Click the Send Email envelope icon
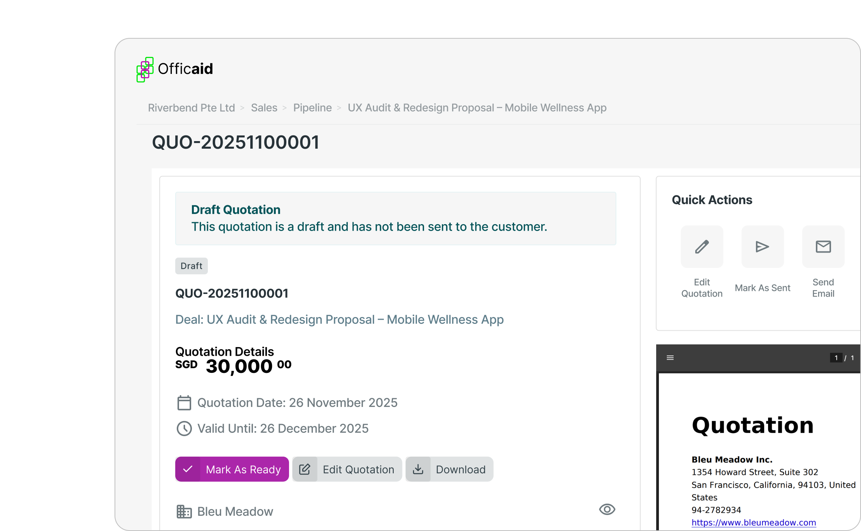Screen dimensions: 861x531 823,247
